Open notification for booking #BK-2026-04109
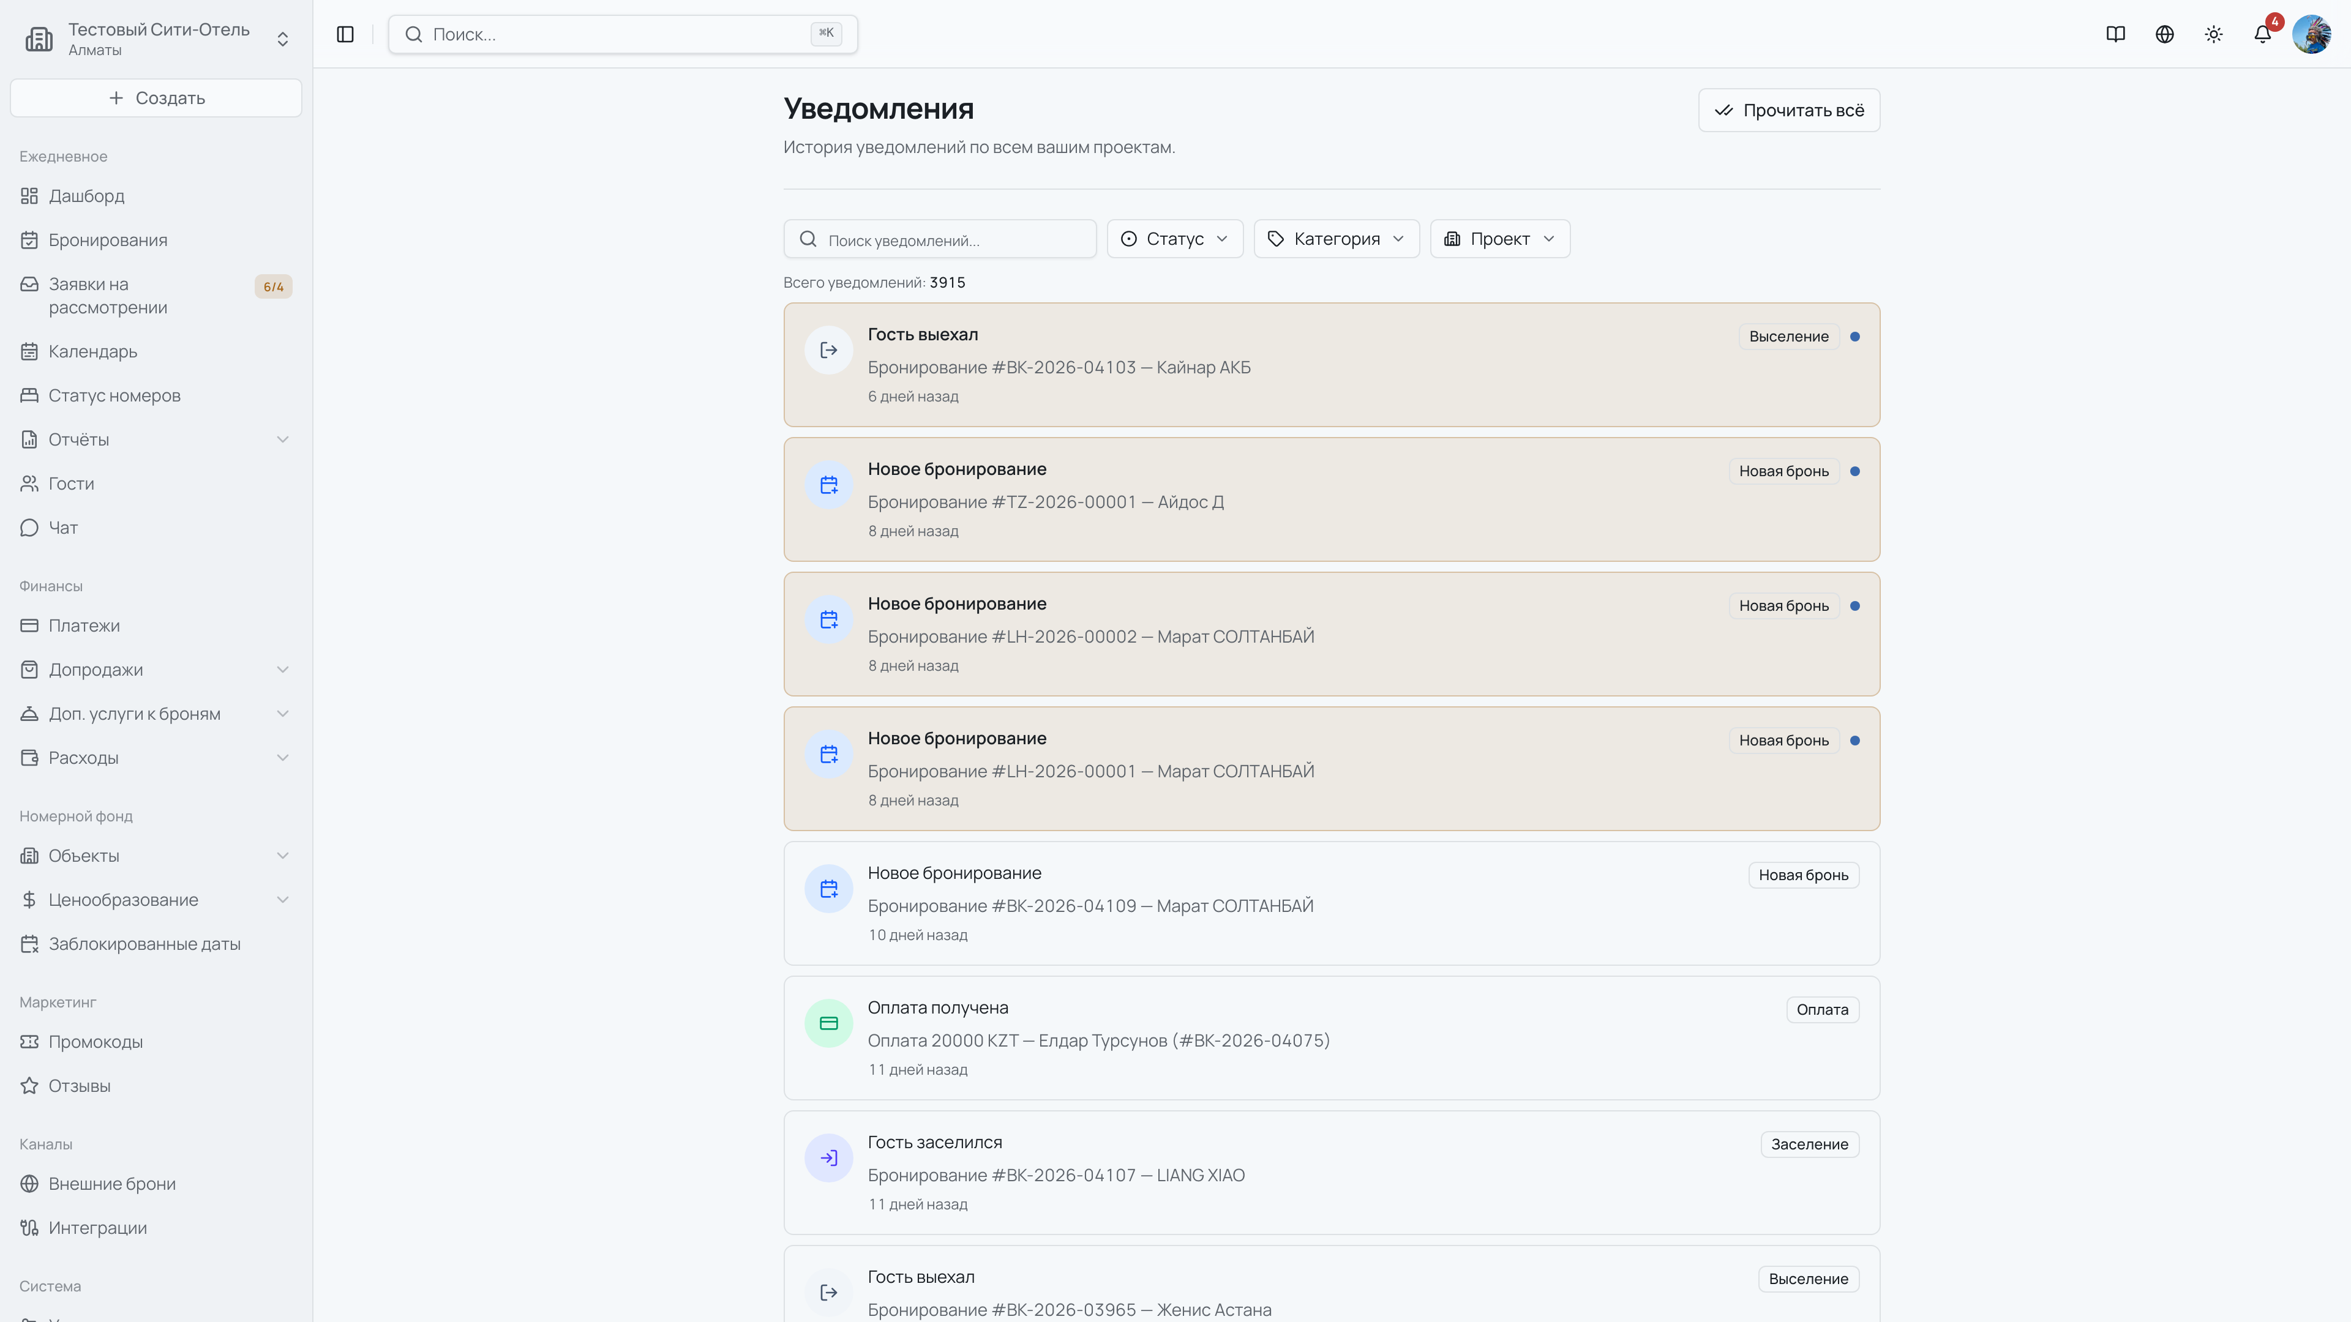Viewport: 2351px width, 1322px height. point(1332,903)
